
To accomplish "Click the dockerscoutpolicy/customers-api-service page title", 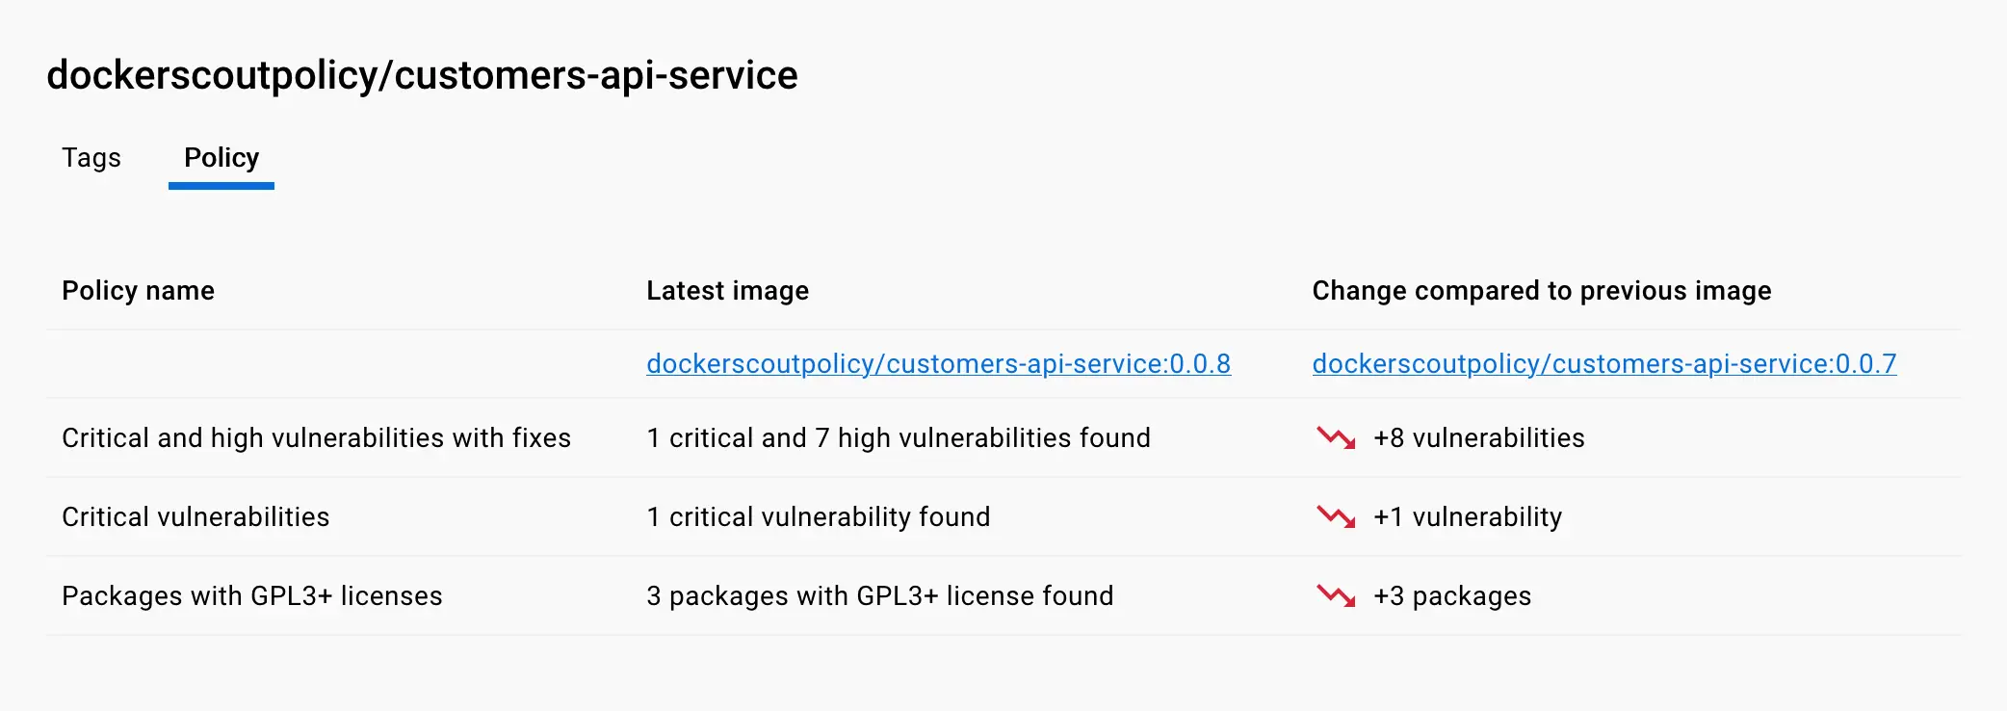I will point(422,75).
